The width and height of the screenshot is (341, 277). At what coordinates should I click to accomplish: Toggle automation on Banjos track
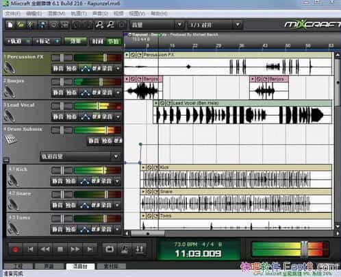(x=85, y=93)
